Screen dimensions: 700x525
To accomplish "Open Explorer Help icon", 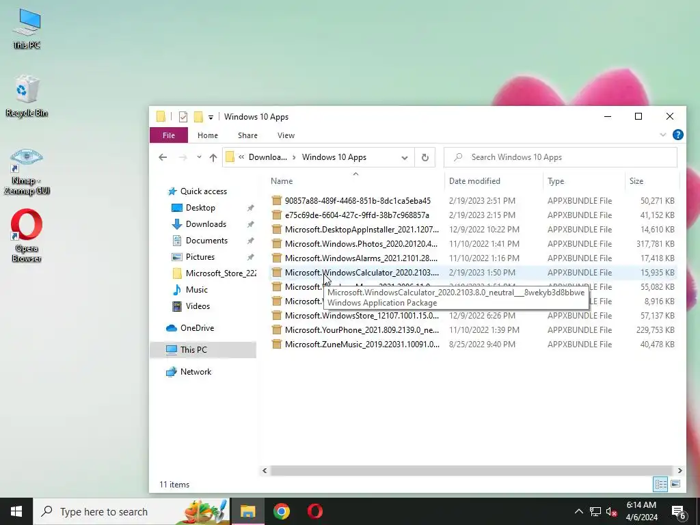I will (x=677, y=135).
